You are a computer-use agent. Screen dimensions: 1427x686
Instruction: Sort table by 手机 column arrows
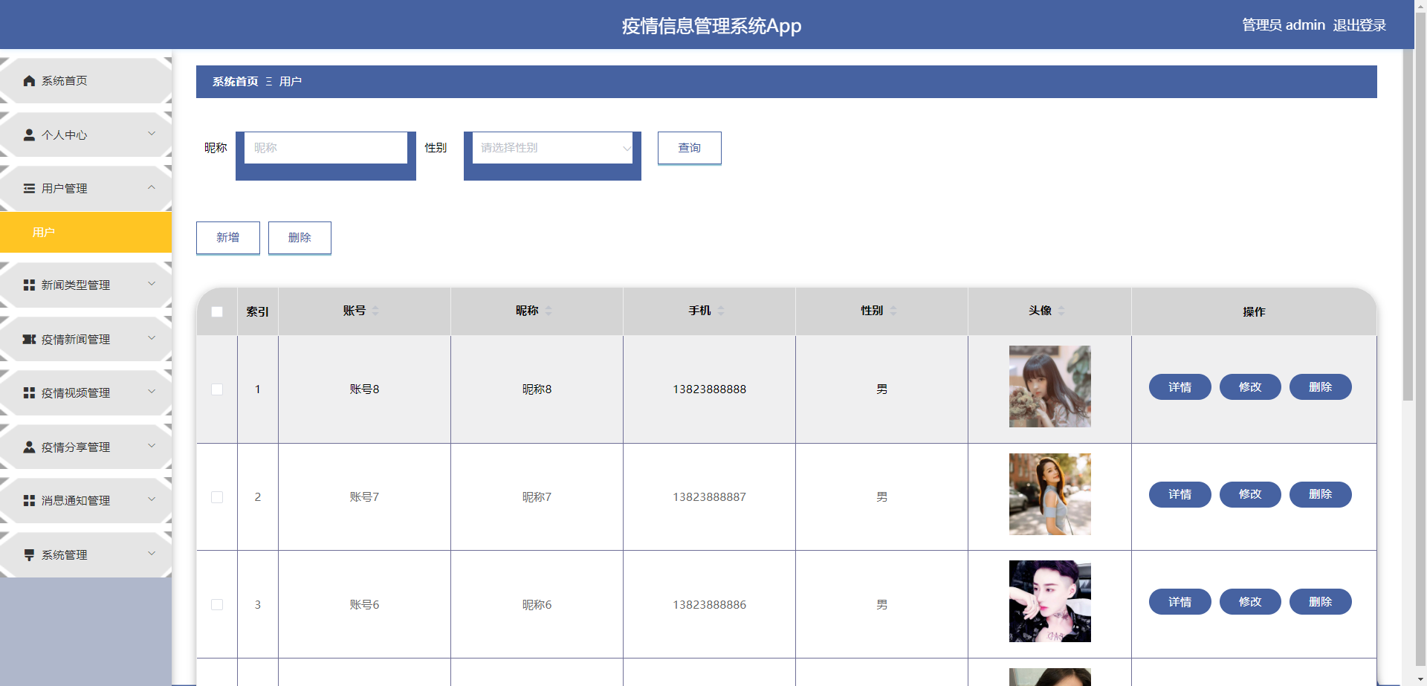point(721,311)
